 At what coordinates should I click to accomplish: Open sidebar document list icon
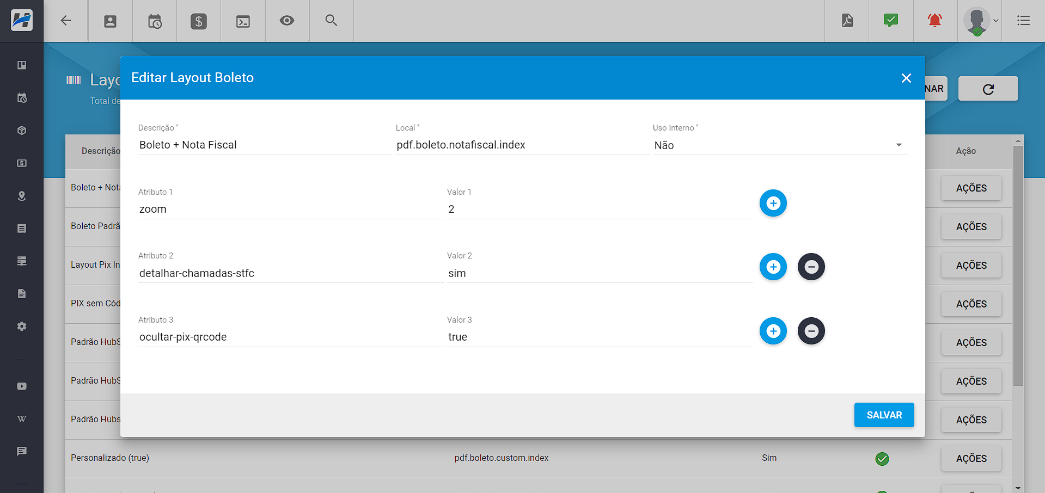pos(22,229)
